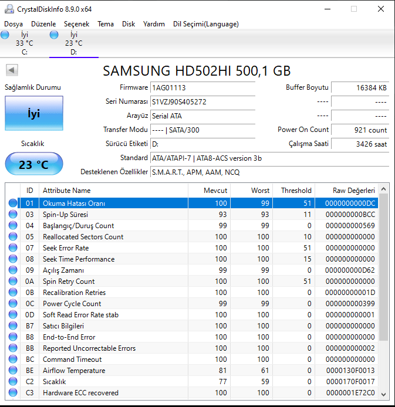This screenshot has width=395, height=407.
Task: Click status orb of C2 Sıcaklık row
Action: click(x=13, y=381)
